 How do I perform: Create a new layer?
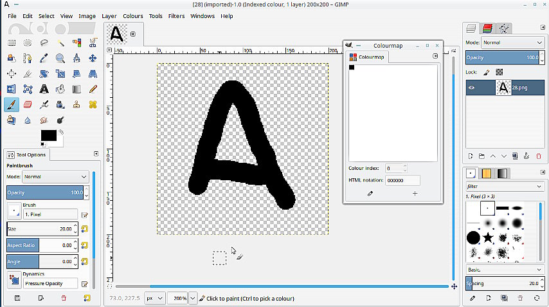471,156
